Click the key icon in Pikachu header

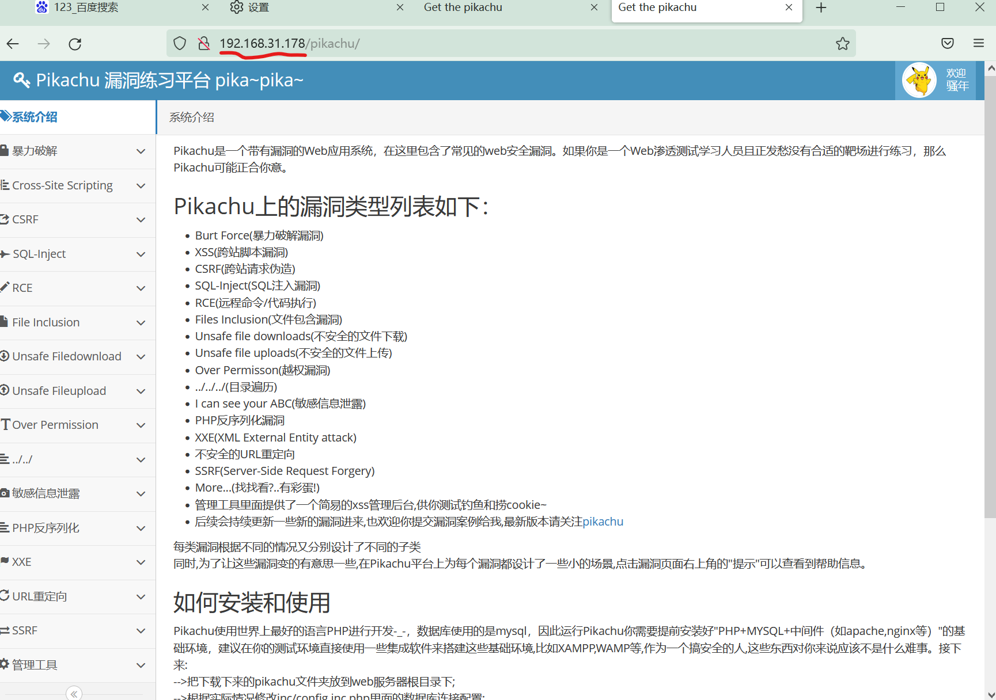tap(21, 80)
